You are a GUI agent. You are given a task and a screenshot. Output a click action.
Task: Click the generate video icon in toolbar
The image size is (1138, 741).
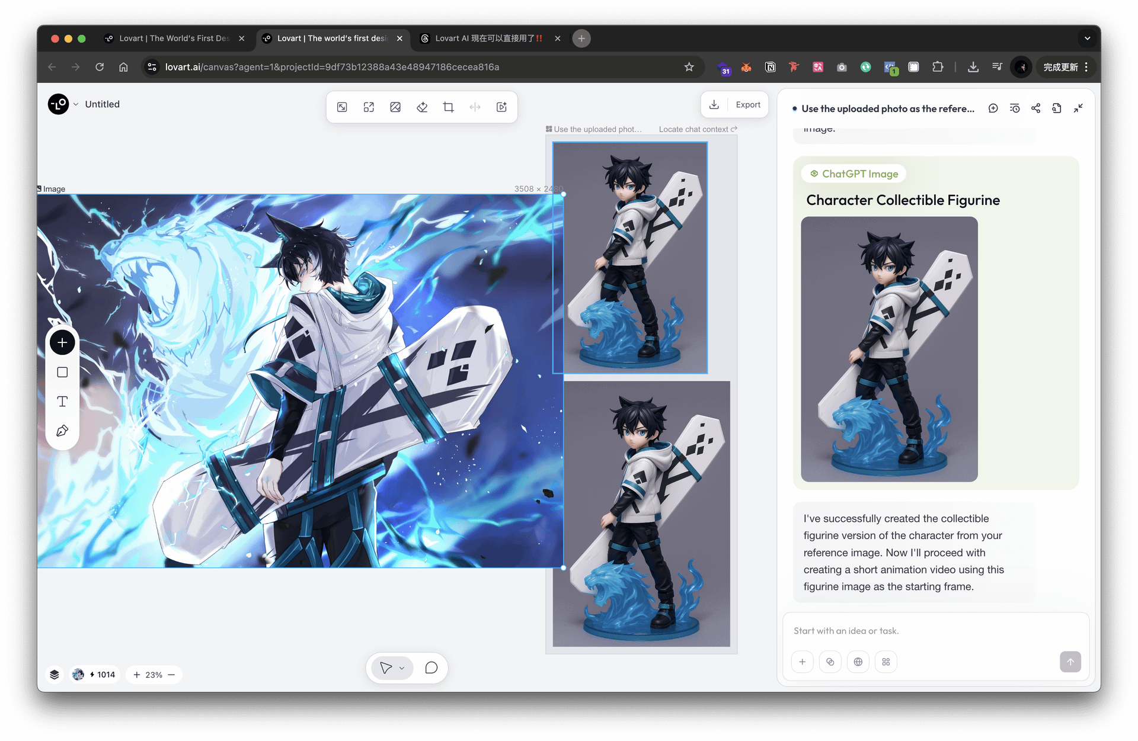click(x=501, y=107)
